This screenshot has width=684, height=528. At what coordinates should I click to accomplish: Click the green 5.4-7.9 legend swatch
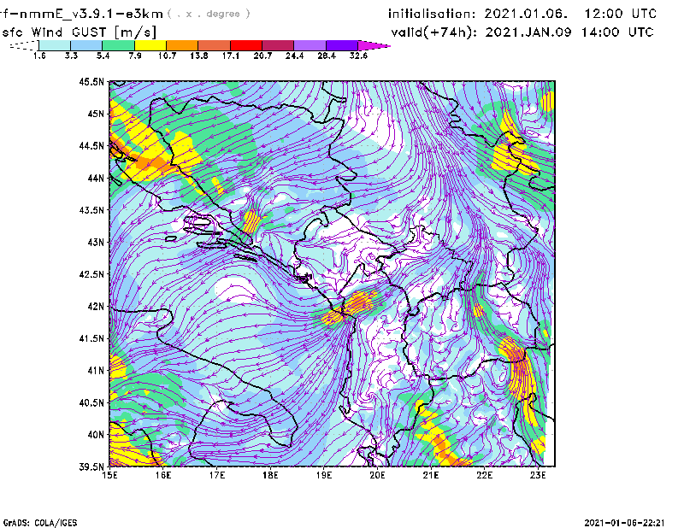coord(118,45)
